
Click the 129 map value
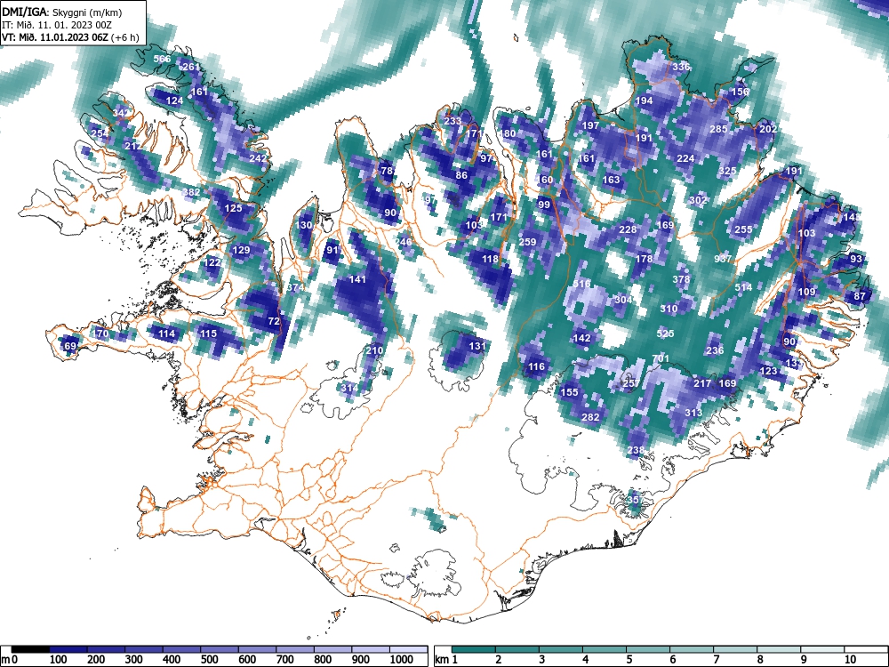click(241, 250)
